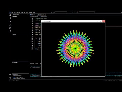Click the UTF-8 encoding status bar item

(114, 80)
